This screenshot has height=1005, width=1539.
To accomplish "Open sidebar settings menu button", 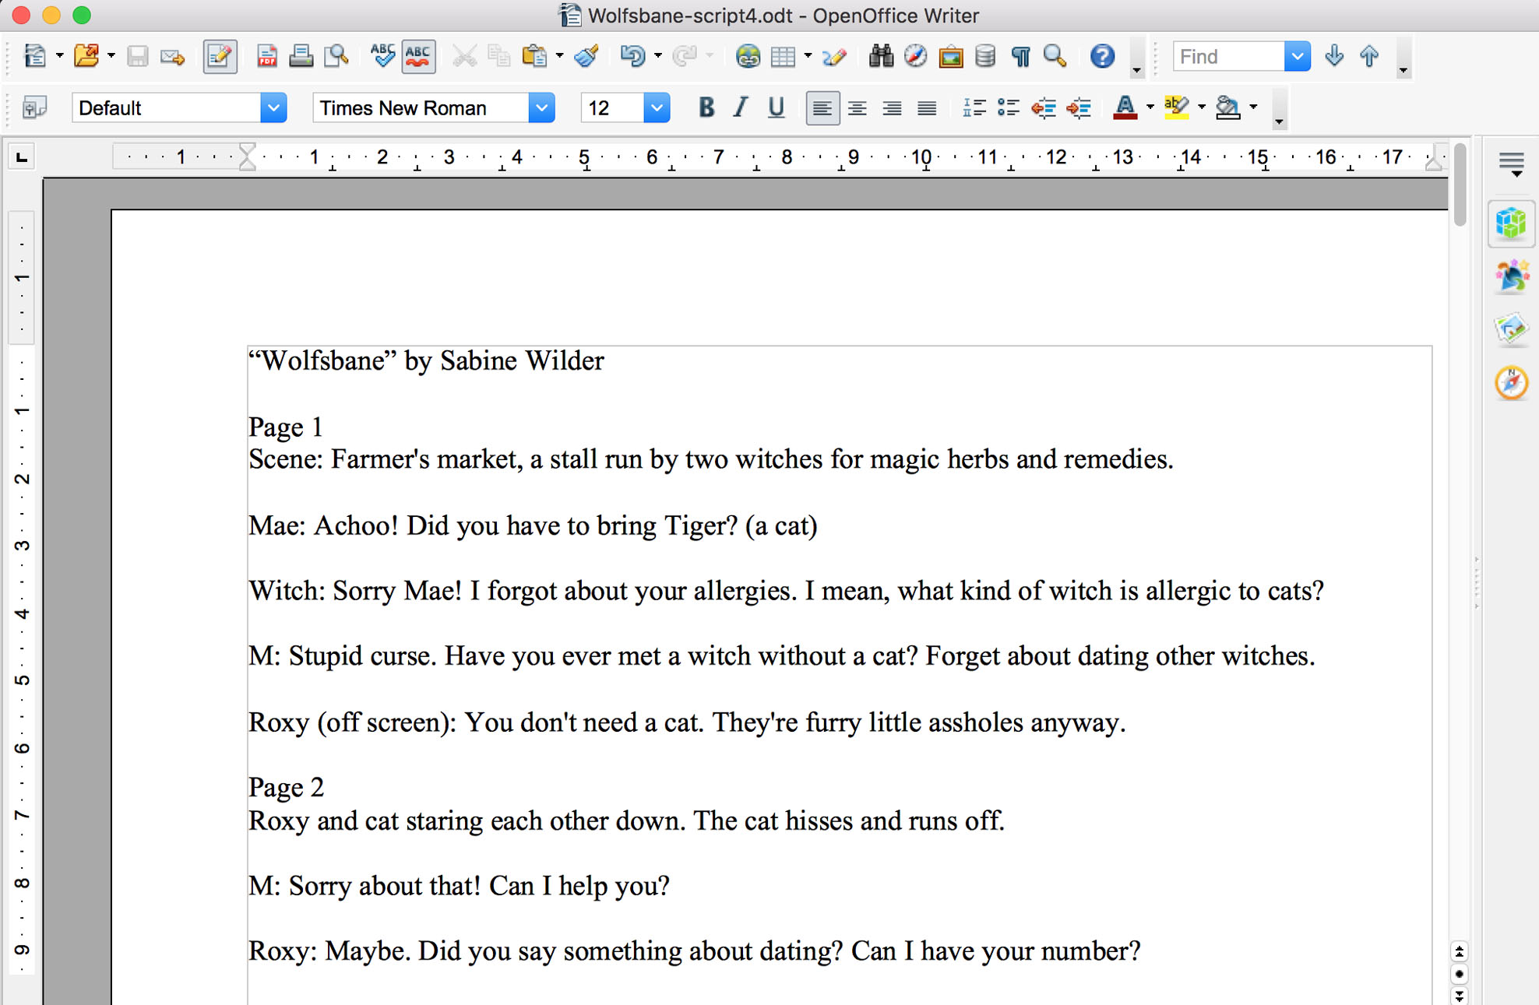I will pyautogui.click(x=1511, y=163).
